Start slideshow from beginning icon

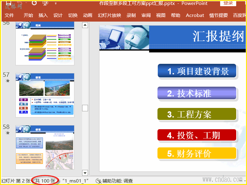coord(45,3)
